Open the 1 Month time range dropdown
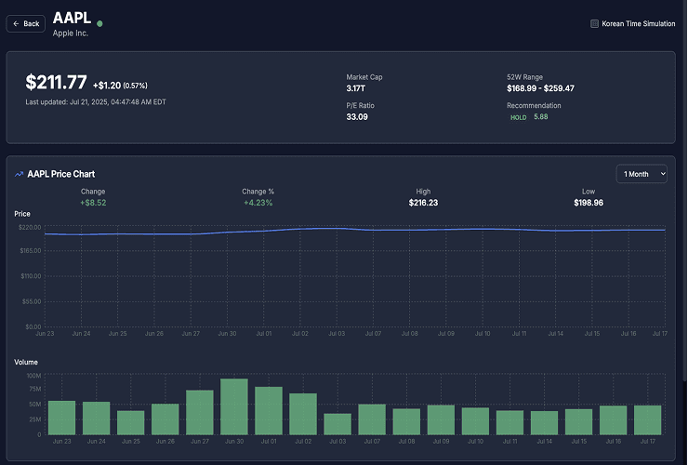Viewport: 688px width, 465px height. pos(642,174)
